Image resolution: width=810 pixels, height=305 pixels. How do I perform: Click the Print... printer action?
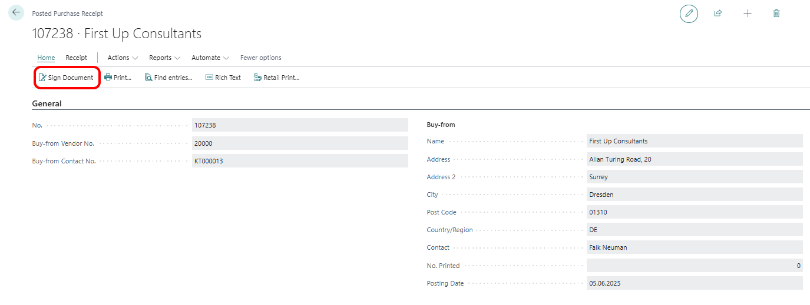click(x=118, y=78)
